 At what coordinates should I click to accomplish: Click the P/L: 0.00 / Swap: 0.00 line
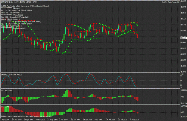15,17
